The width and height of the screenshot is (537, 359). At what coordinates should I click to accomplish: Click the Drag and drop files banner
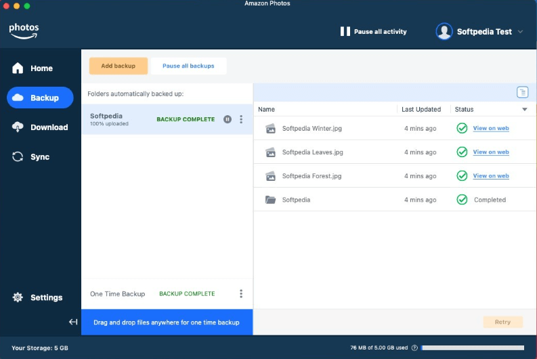point(167,322)
